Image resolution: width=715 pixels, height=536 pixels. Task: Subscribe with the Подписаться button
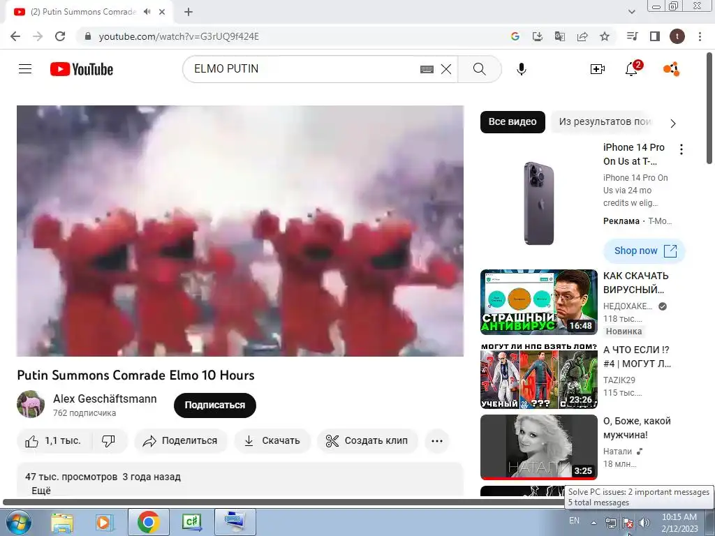coord(215,405)
